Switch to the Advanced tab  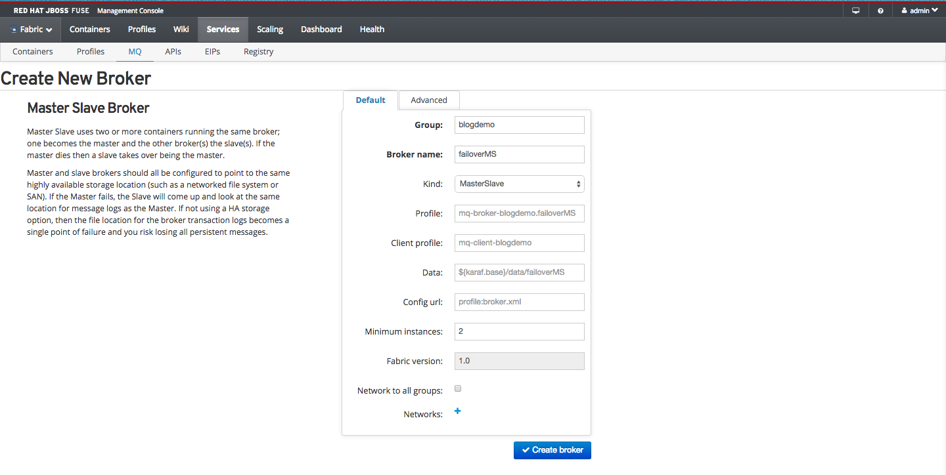[428, 100]
